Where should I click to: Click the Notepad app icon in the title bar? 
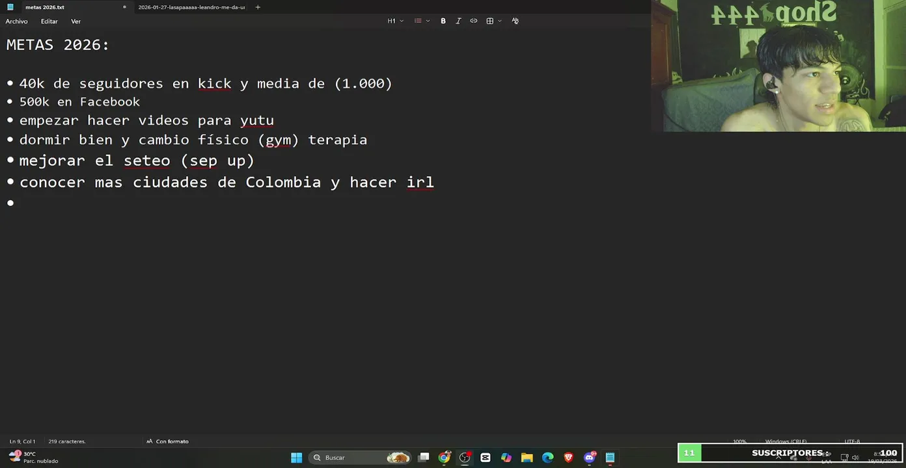coord(10,7)
